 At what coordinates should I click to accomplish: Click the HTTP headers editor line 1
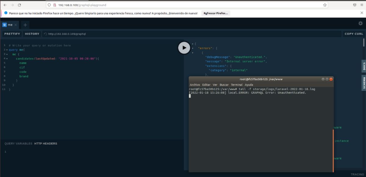click(91, 151)
